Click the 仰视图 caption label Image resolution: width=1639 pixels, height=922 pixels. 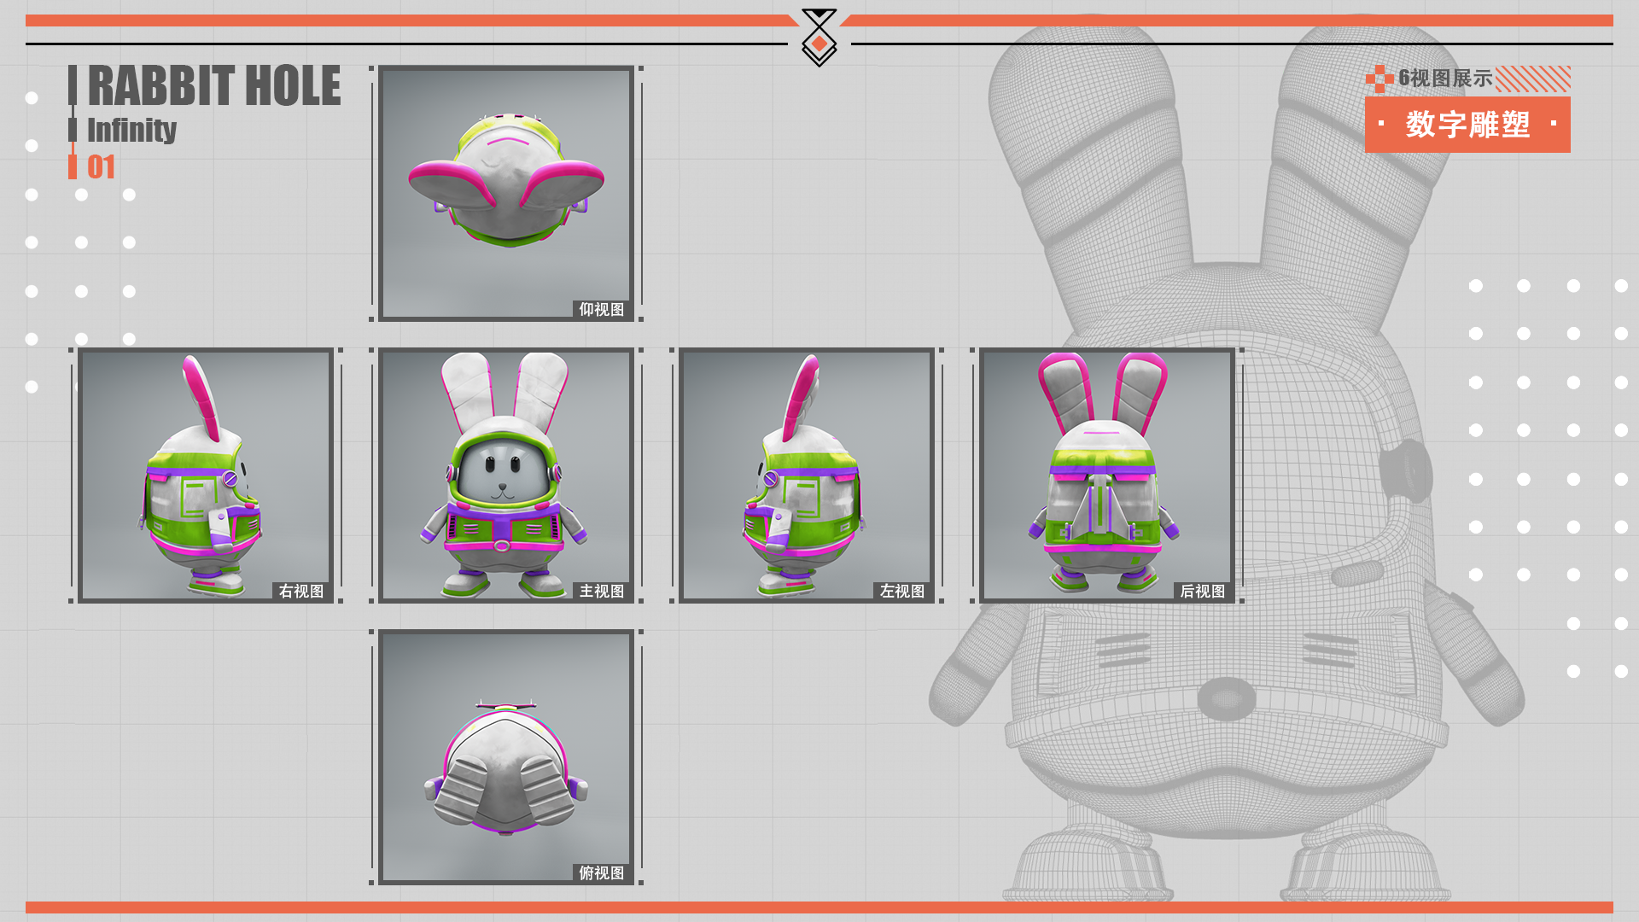(602, 309)
